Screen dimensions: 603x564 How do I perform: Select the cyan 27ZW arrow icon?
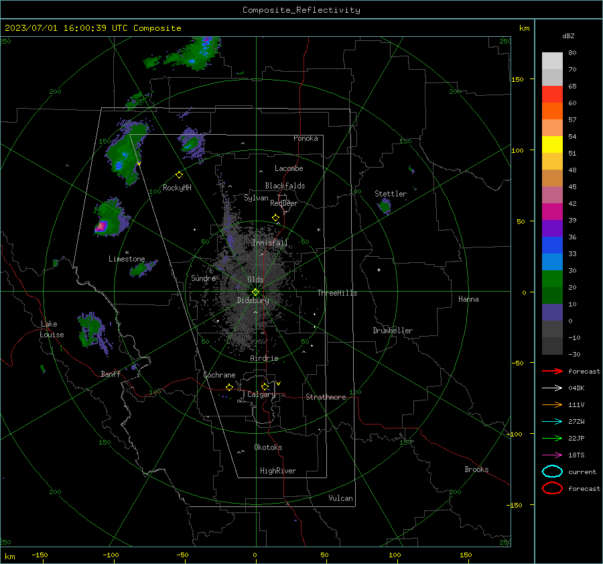552,422
